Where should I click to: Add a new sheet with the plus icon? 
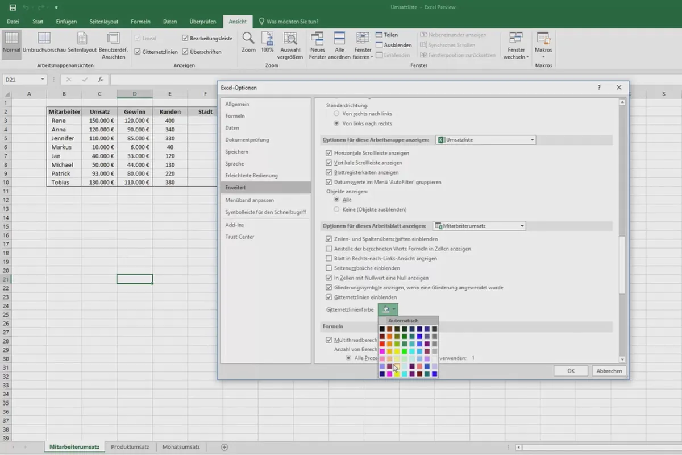(224, 448)
